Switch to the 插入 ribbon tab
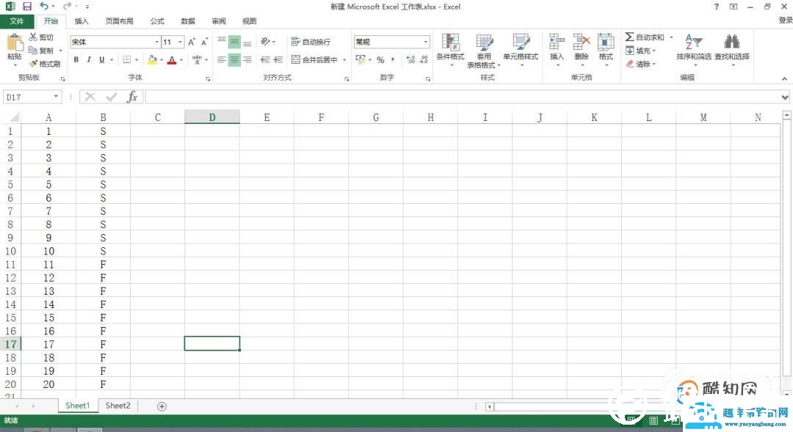This screenshot has width=793, height=432. click(x=81, y=21)
